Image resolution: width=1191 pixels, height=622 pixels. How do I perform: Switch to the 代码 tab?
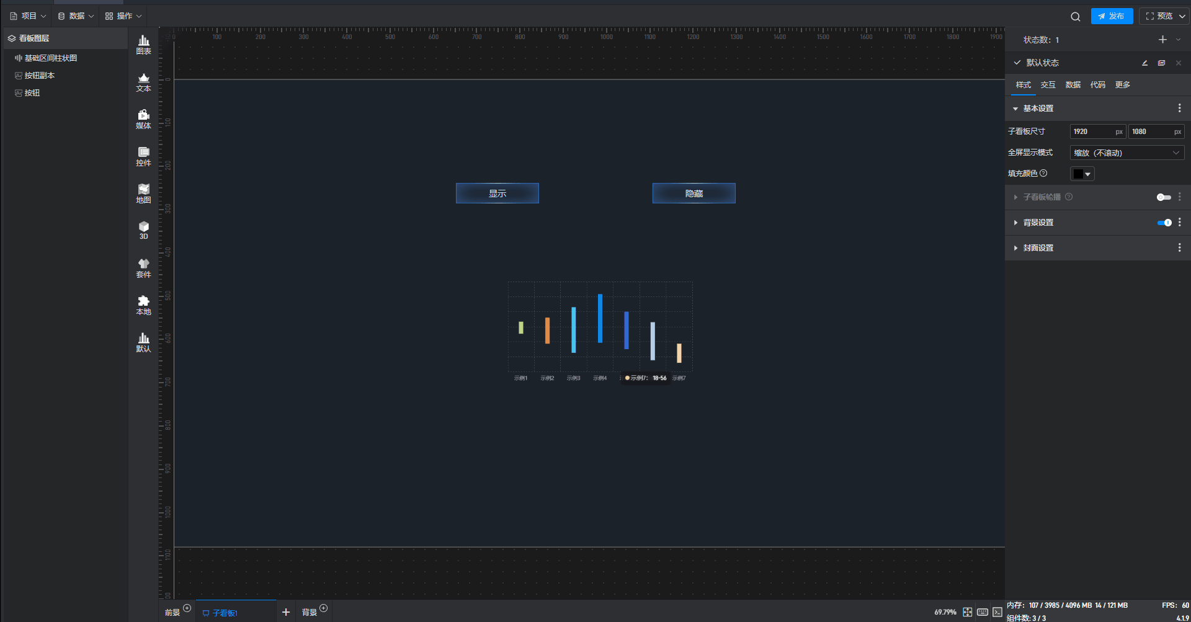(x=1097, y=85)
